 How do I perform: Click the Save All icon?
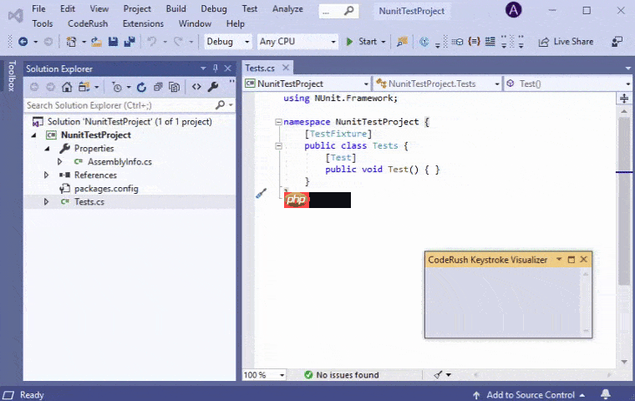tap(130, 41)
